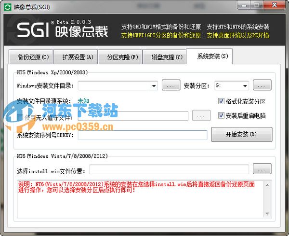Click the unattended file path field
The width and height of the screenshot is (289, 236).
coord(133,116)
